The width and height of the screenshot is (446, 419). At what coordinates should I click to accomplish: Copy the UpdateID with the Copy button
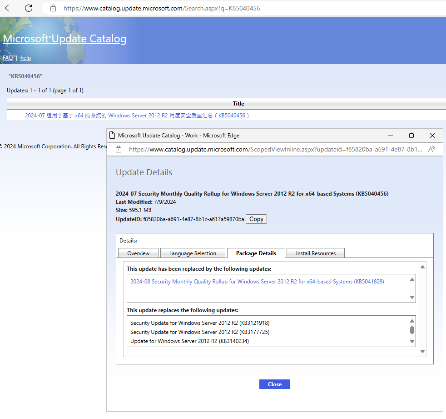coord(256,219)
